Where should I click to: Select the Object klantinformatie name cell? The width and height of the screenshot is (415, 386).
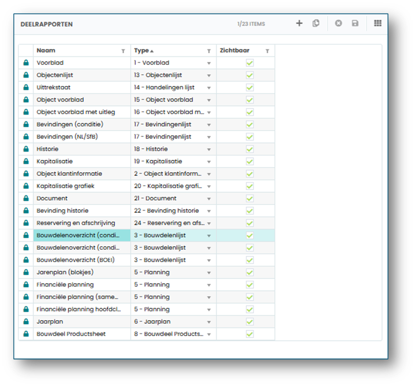click(82, 173)
